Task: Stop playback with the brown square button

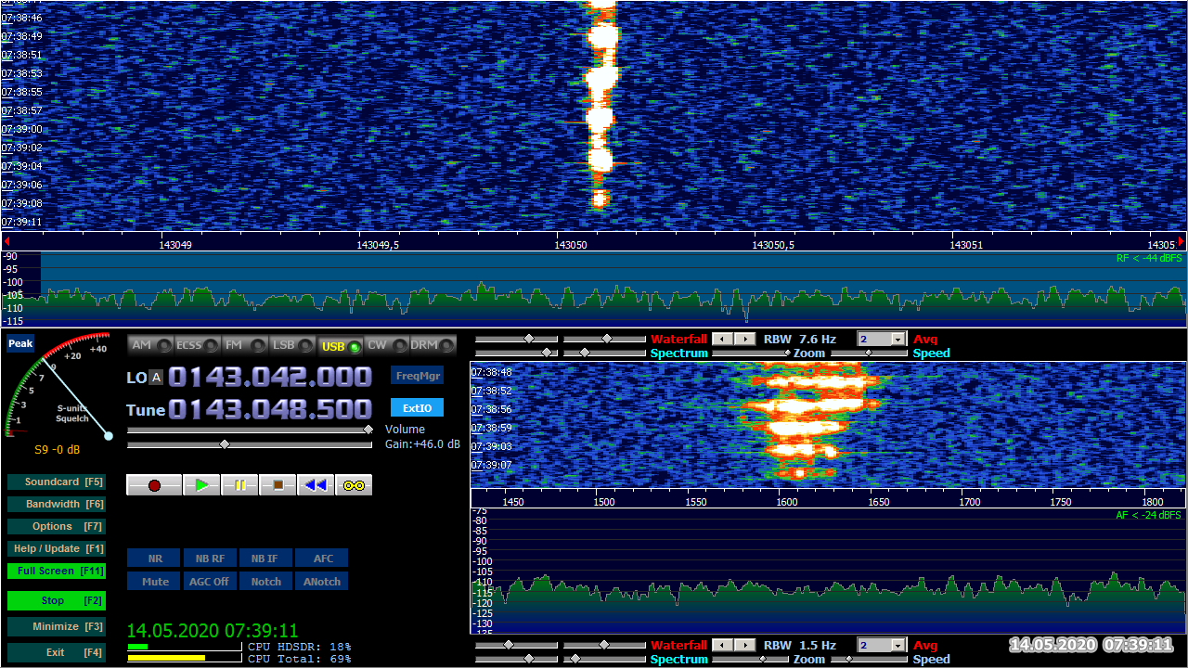Action: 278,485
